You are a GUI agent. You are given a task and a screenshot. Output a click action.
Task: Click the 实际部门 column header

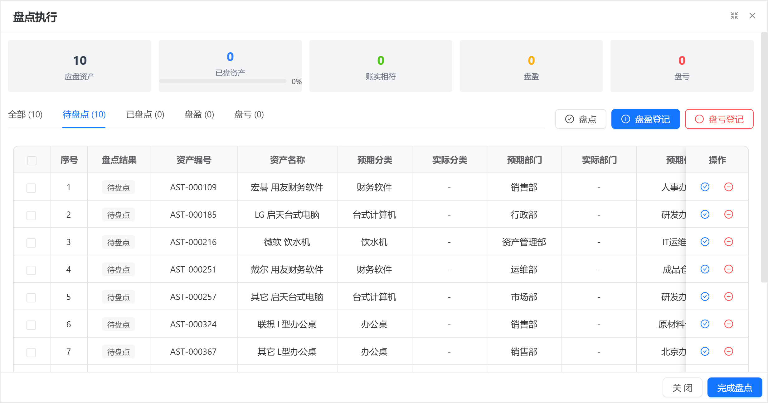click(x=599, y=160)
